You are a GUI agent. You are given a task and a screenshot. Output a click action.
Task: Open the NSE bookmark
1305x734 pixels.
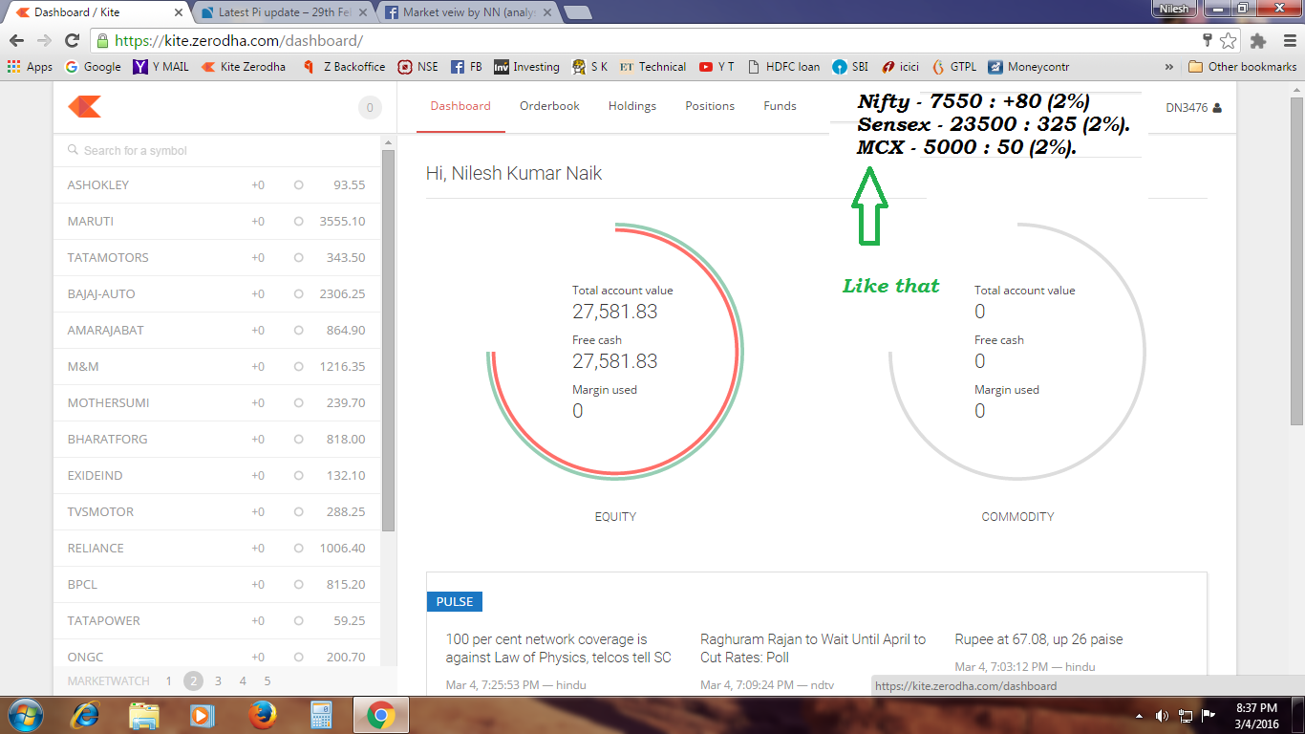418,67
